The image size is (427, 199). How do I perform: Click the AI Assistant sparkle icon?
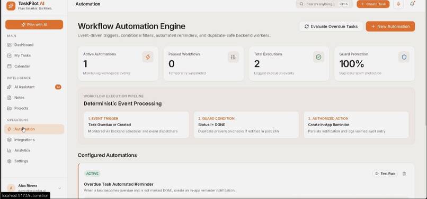(9, 87)
